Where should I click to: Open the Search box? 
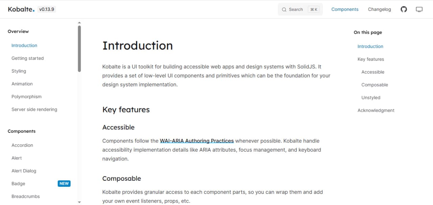300,9
